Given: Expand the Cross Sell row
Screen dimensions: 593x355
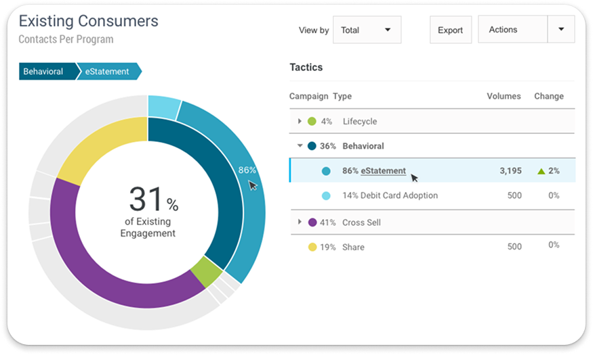Looking at the screenshot, I should pyautogui.click(x=300, y=222).
